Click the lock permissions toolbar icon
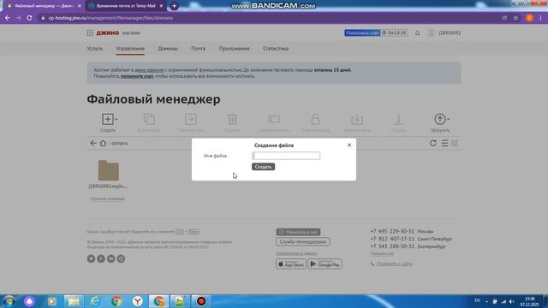 click(315, 119)
